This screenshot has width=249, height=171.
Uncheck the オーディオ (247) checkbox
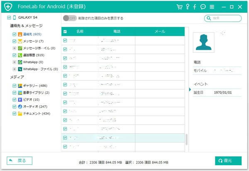click(x=14, y=107)
